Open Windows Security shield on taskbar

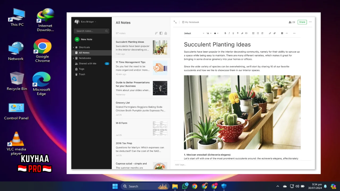coord(224,186)
